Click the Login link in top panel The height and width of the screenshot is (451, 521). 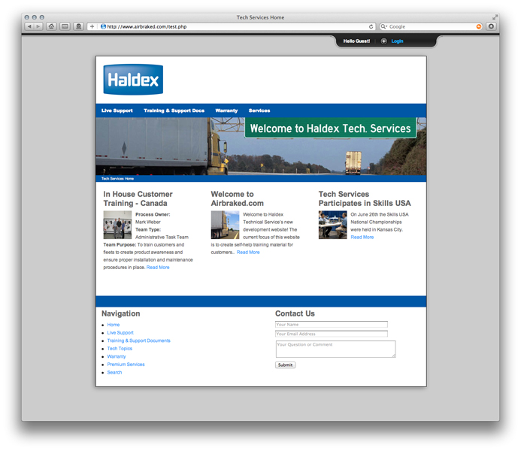point(397,41)
